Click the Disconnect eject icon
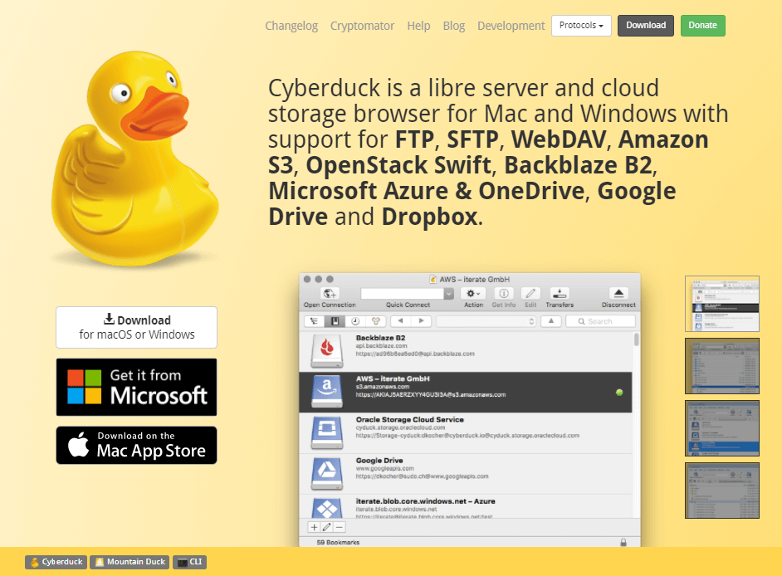The image size is (782, 576). pyautogui.click(x=620, y=292)
